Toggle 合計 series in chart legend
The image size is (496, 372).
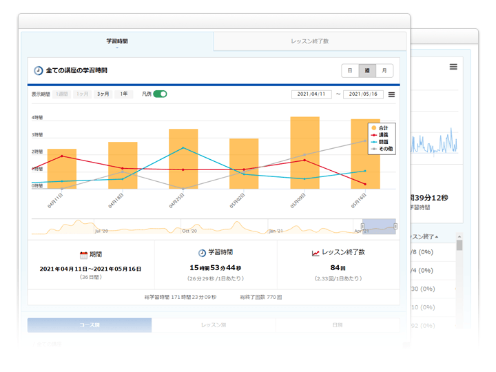380,128
